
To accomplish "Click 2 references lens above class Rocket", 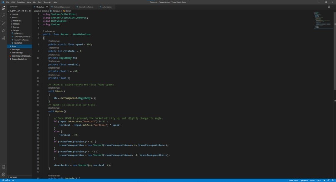I will click(x=49, y=31).
